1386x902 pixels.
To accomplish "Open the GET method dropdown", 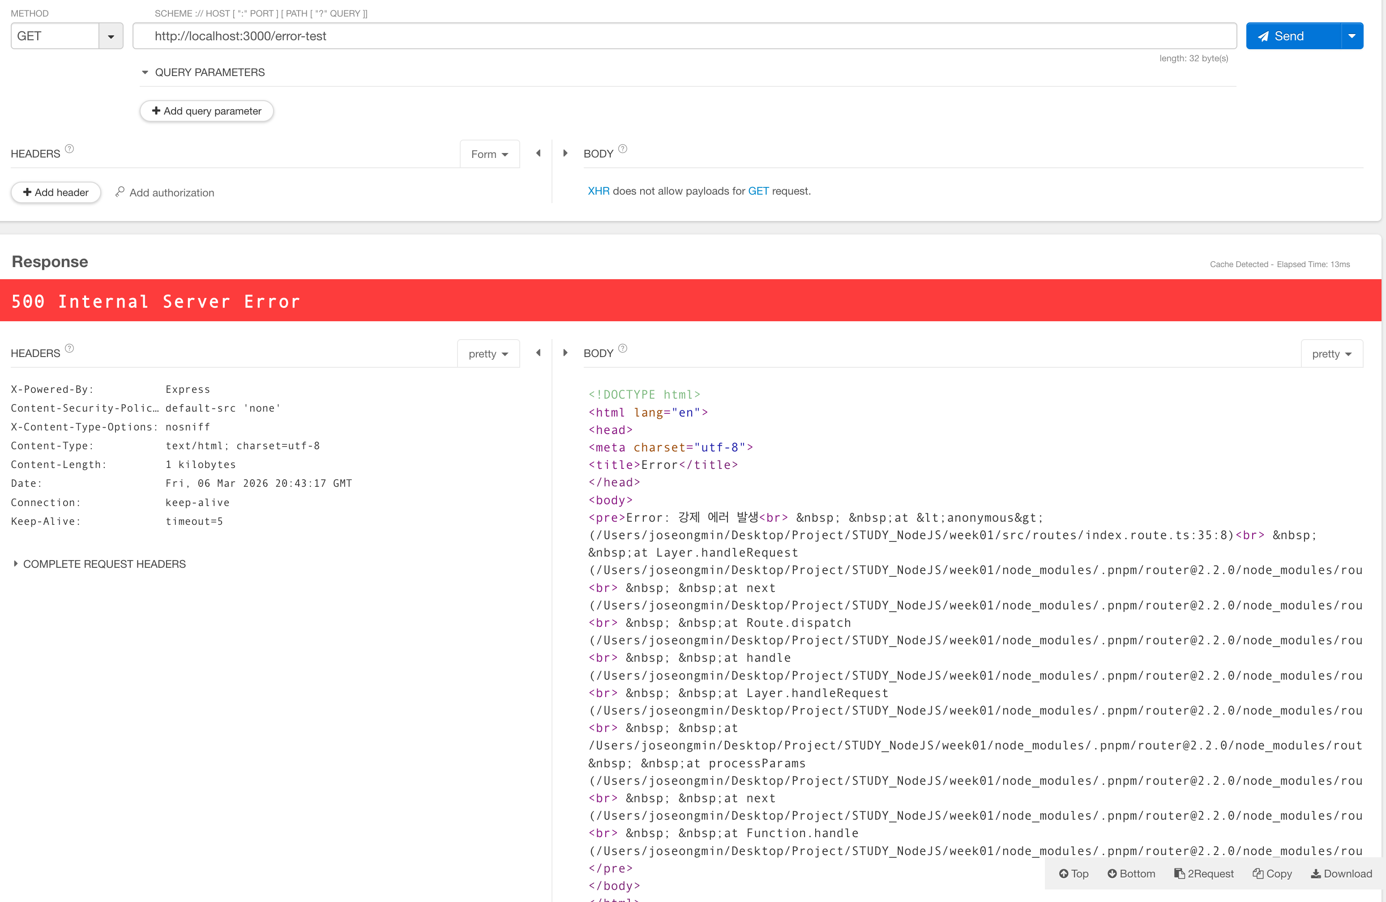I will click(111, 36).
